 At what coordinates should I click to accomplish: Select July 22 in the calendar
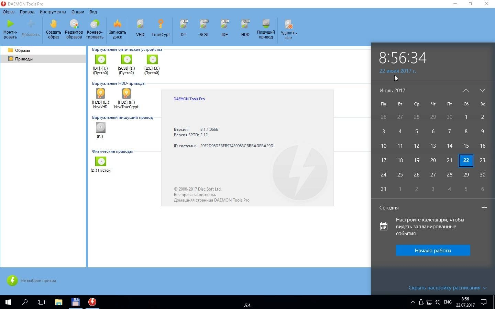coord(466,160)
